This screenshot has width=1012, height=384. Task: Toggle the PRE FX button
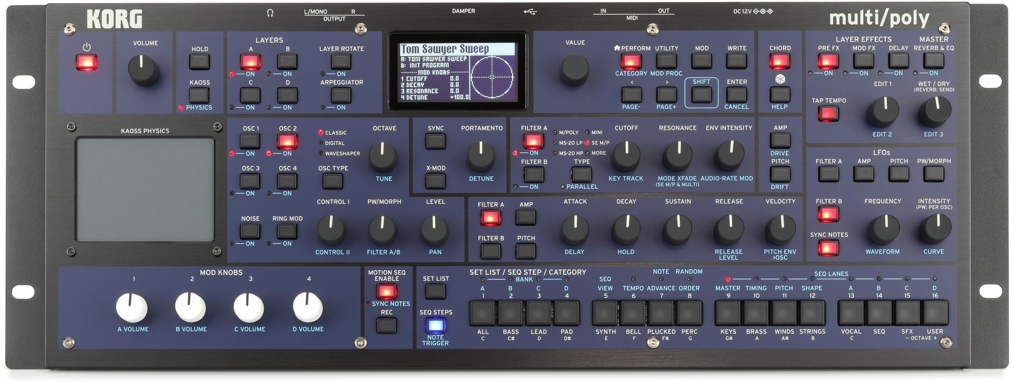(x=828, y=61)
